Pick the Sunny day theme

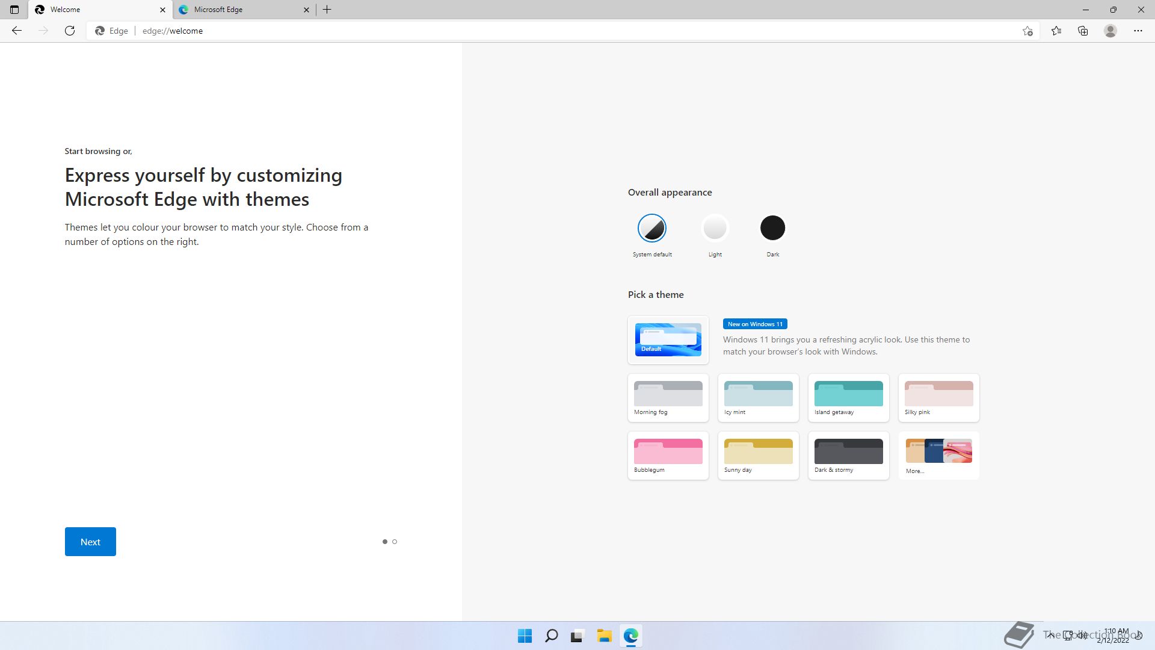point(759,456)
